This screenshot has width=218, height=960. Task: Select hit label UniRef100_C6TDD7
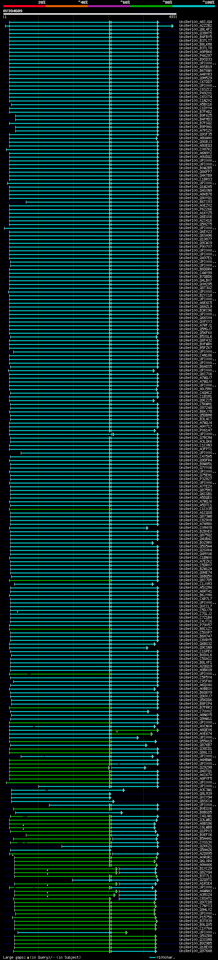coord(196,82)
